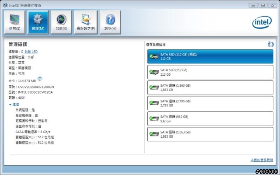
Task: Minimize the Intel storage window
Action: point(253,5)
